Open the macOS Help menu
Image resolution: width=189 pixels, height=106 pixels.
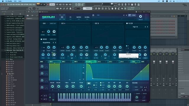click(x=20, y=1)
